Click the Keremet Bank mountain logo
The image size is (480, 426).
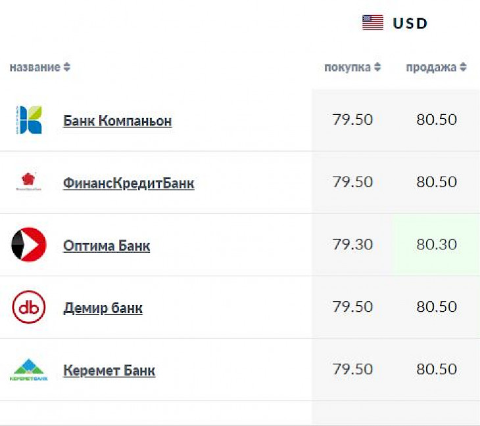click(28, 370)
